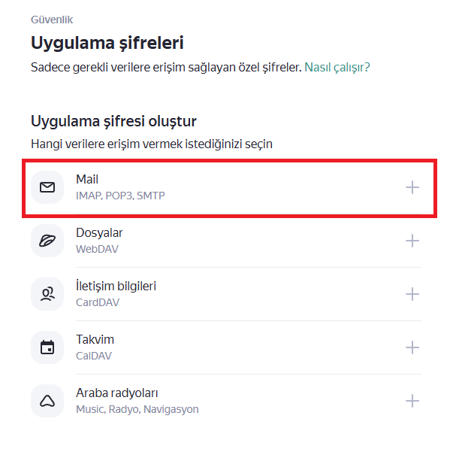Choose the Takvim entry
The width and height of the screenshot is (456, 455).
tap(95, 339)
